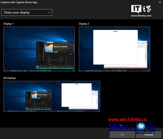Click the IT home logo icon
The image size is (163, 139).
(x=141, y=9)
